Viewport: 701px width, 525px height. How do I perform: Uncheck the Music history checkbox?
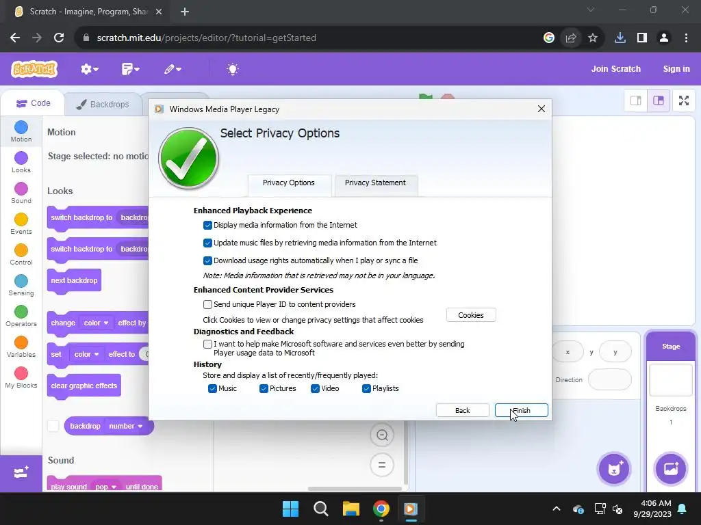click(x=212, y=388)
